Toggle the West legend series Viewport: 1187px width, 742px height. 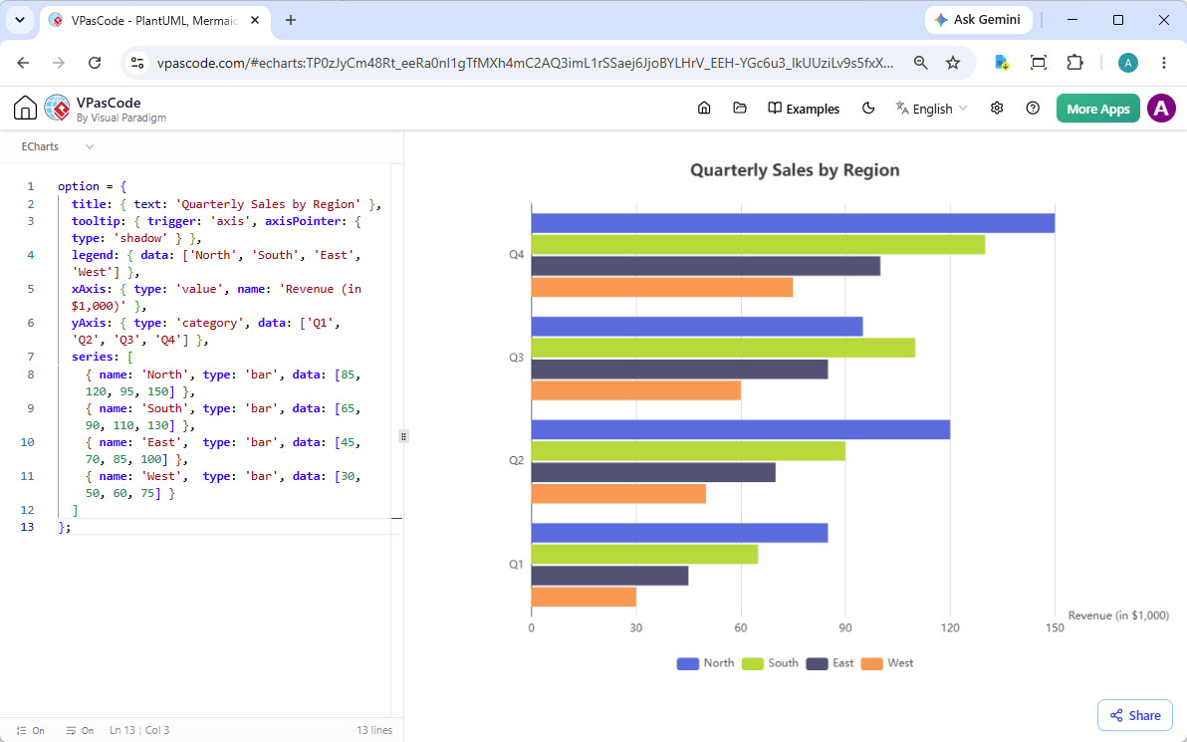(886, 663)
